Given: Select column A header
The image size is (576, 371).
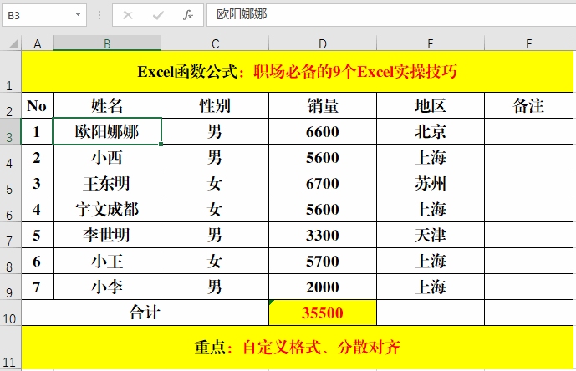Looking at the screenshot, I should tap(37, 43).
